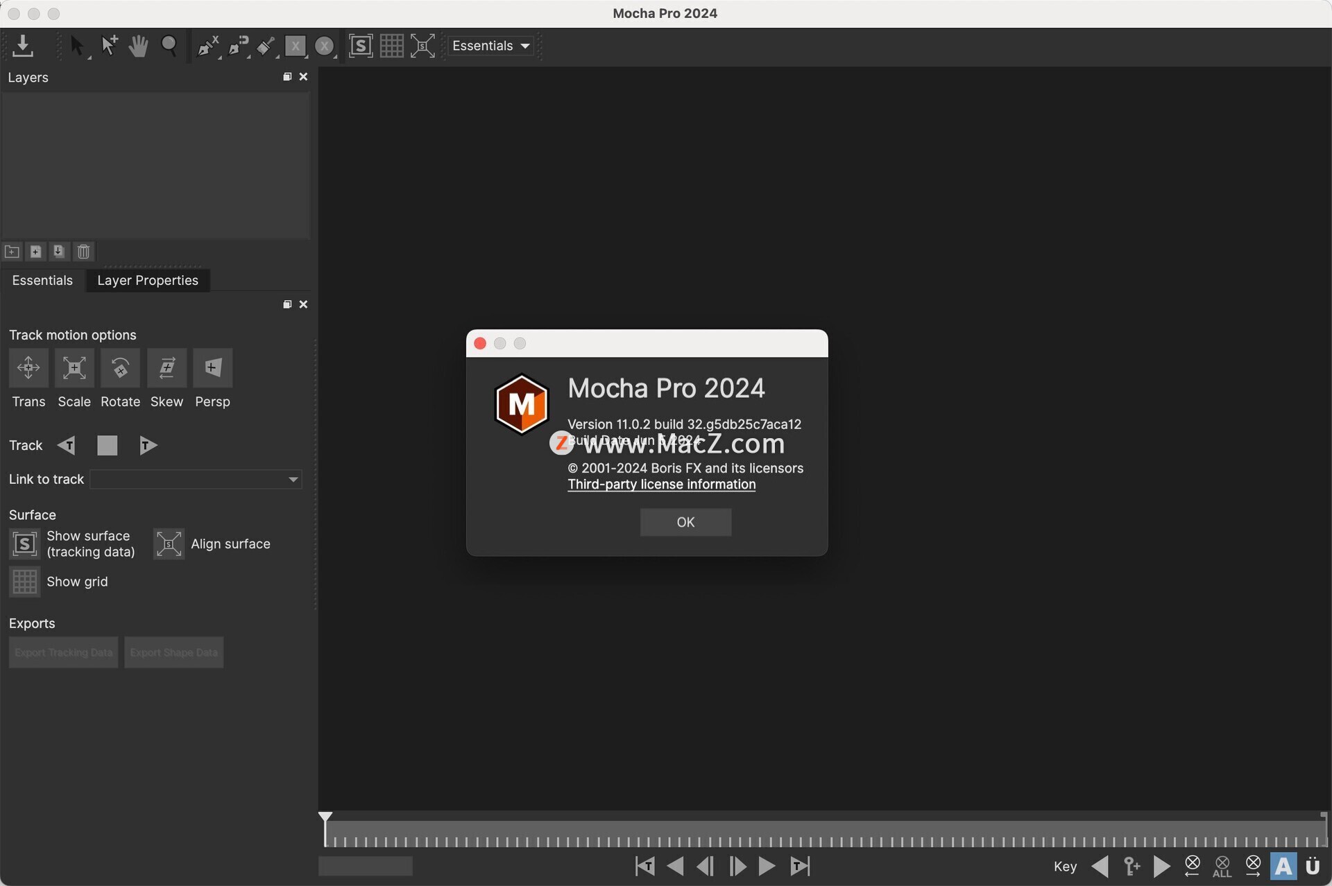Image resolution: width=1332 pixels, height=886 pixels.
Task: Click the Save project download-arrow icon
Action: [22, 46]
